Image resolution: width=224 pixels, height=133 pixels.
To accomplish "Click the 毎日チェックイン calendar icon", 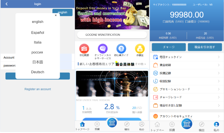I will click(155, 57).
